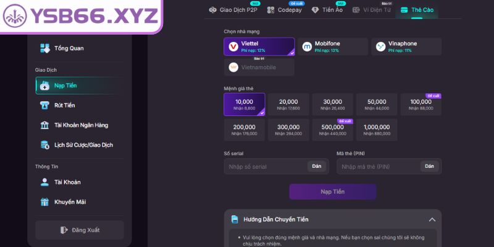
Task: Click the Đăng Xuất logout button
Action: click(80, 230)
